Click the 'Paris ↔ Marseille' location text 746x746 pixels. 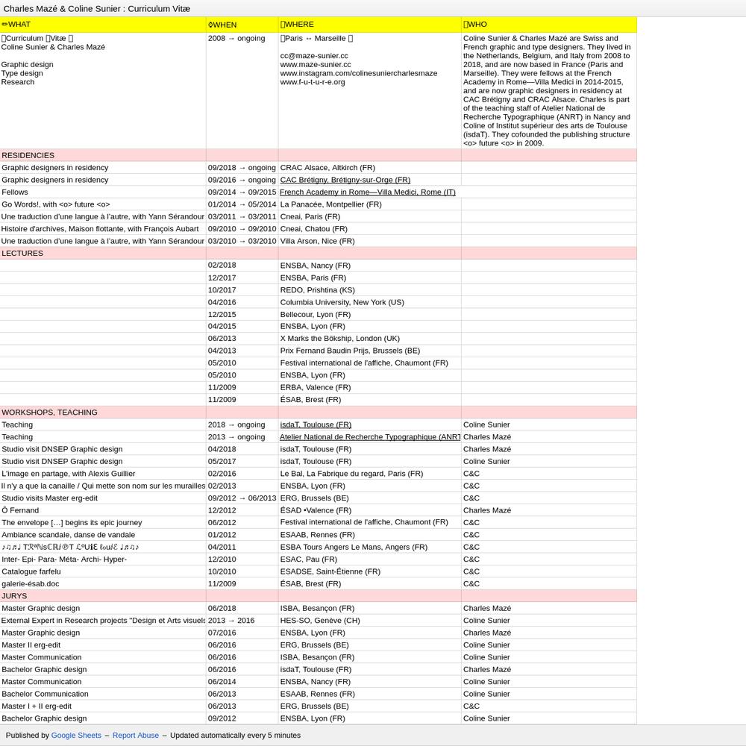tap(316, 38)
